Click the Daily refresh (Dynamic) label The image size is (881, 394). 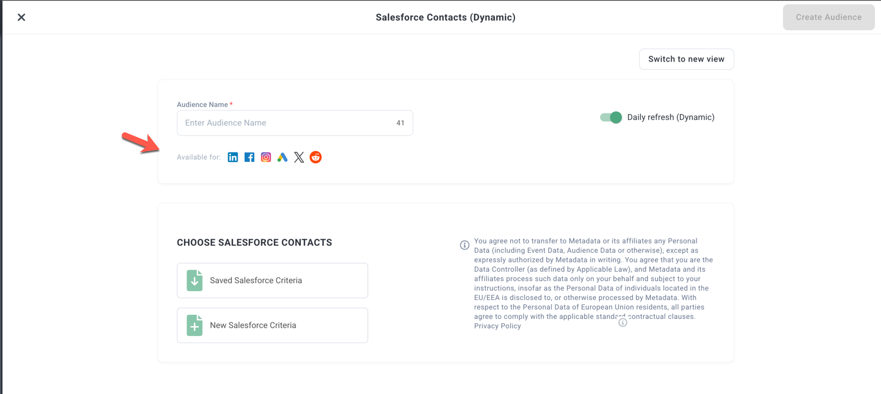(x=671, y=117)
